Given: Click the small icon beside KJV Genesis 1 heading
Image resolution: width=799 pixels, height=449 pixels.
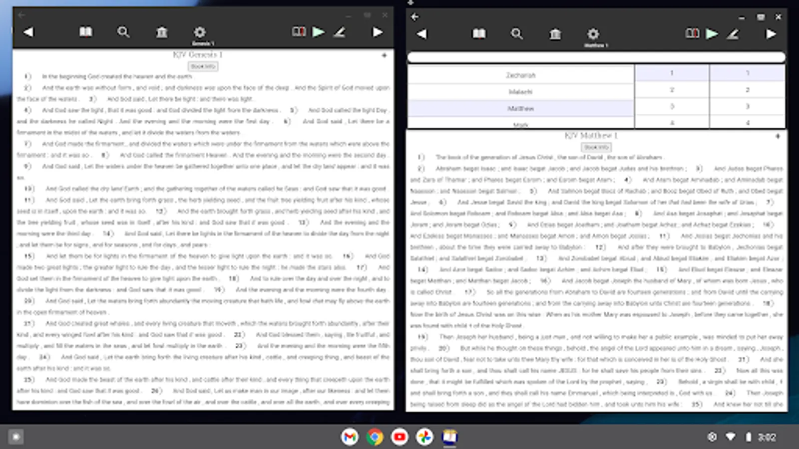Looking at the screenshot, I should 384,55.
